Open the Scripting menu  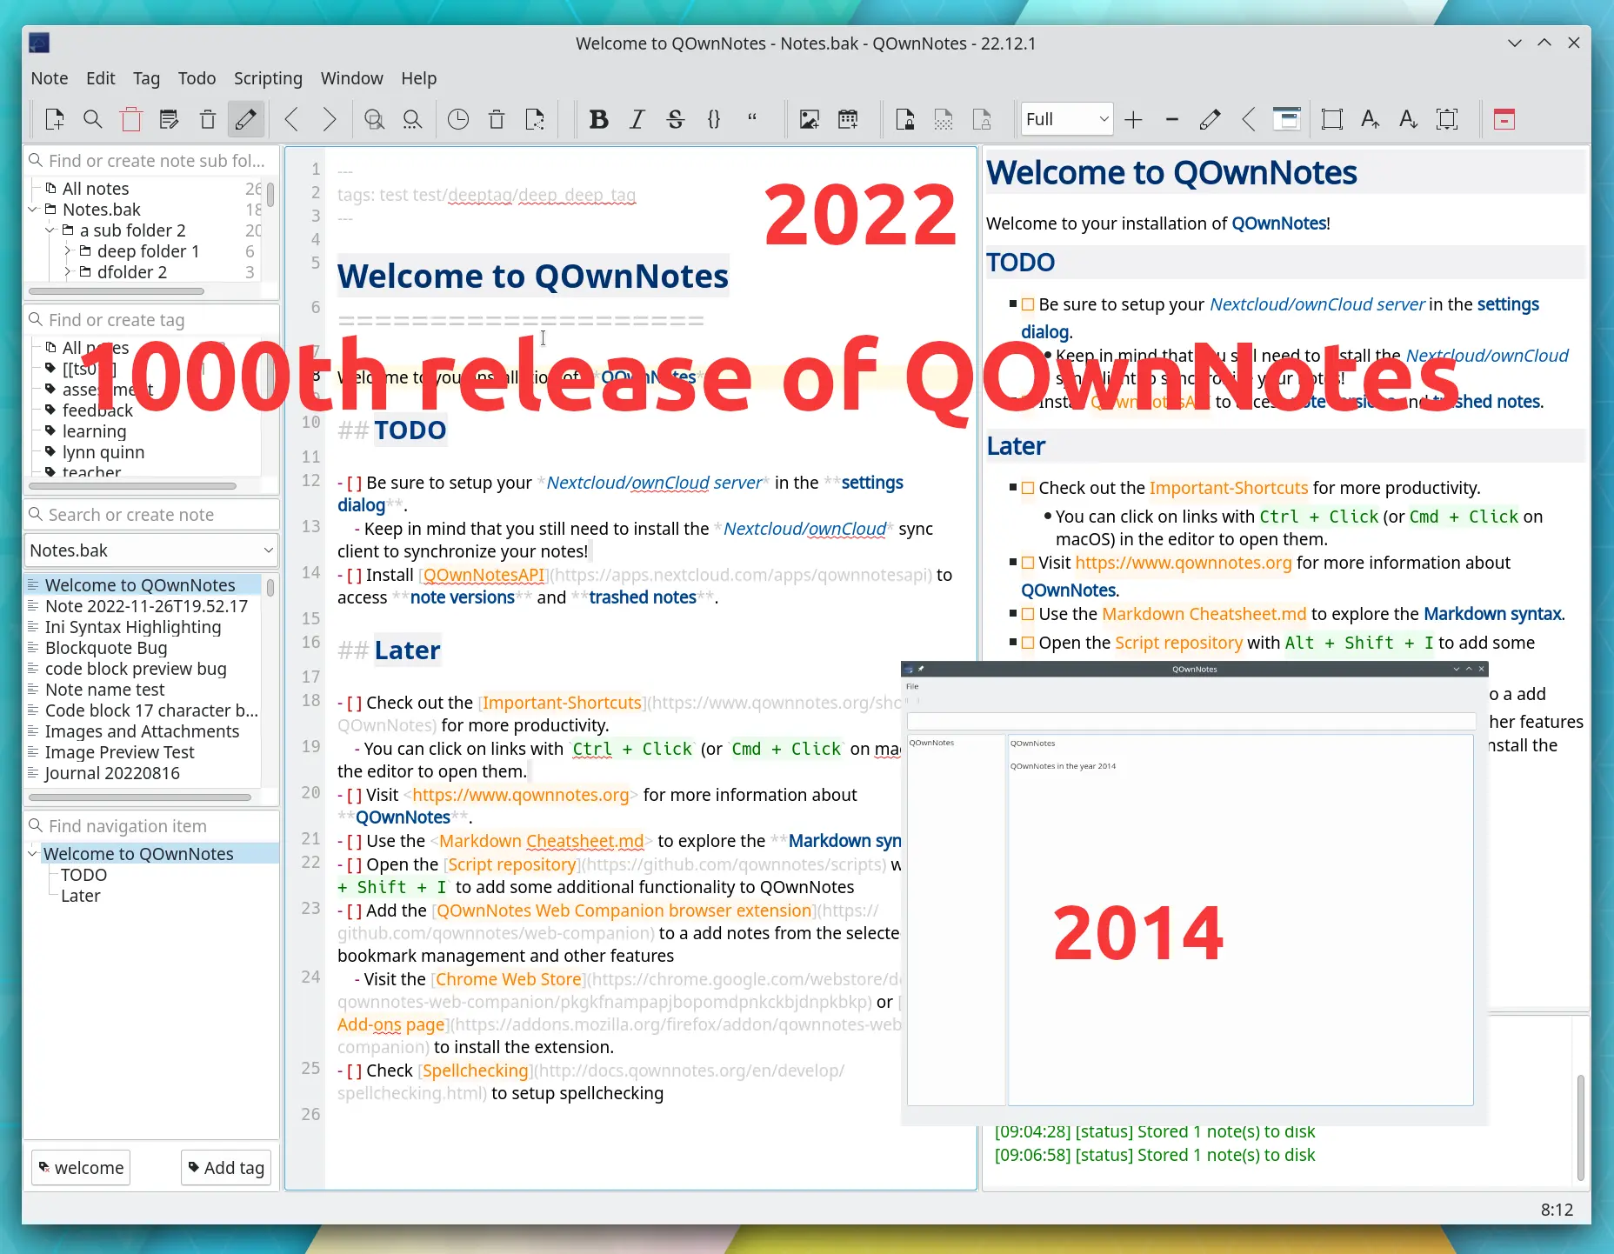(x=267, y=78)
